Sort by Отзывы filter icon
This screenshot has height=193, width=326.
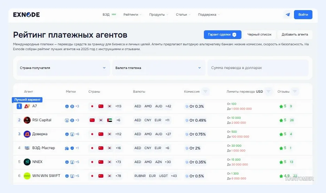295,91
